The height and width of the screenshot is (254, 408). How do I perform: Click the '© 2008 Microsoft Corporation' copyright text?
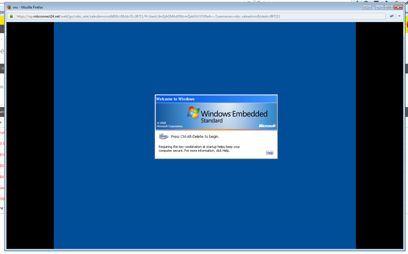tap(169, 125)
